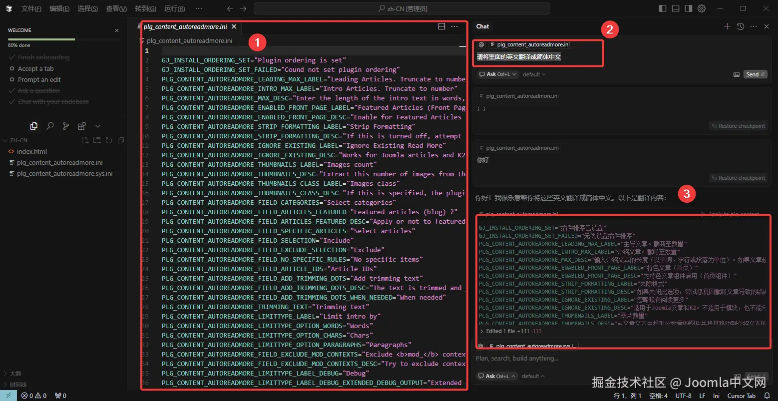This screenshot has width=778, height=401.
Task: Open the 文件(F) menu
Action: click(31, 9)
